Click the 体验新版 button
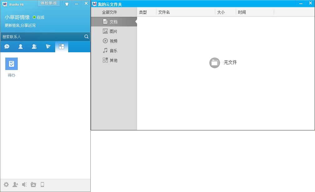The width and height of the screenshot is (315, 192). click(49, 3)
